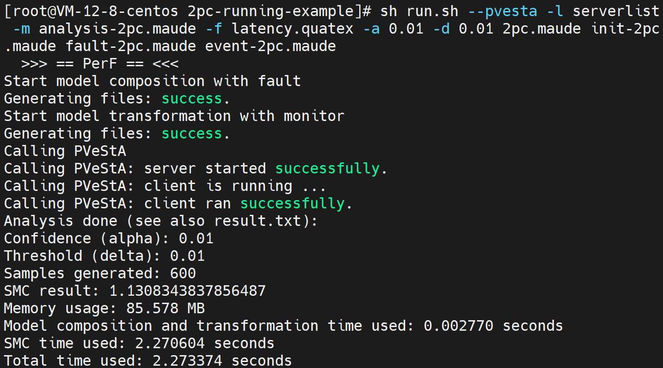
Task: Click the 'Start model composition with fault' line
Action: coord(152,81)
